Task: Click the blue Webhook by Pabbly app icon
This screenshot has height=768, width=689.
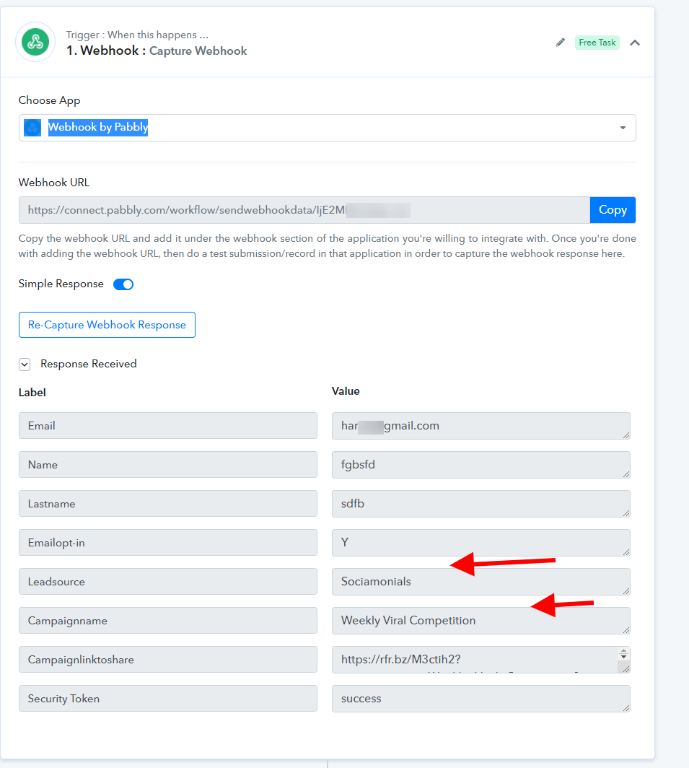Action: [x=32, y=128]
